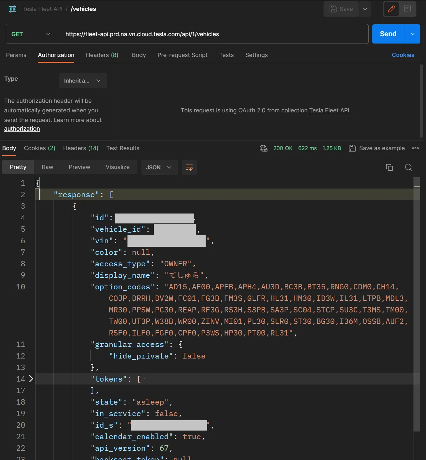Click the blue Send button

tap(388, 34)
